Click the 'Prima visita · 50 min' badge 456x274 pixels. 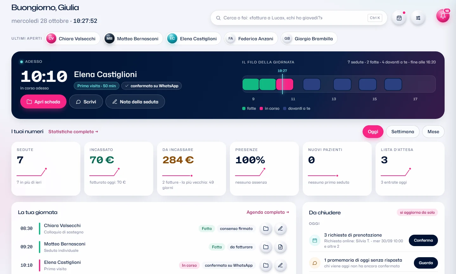click(97, 86)
